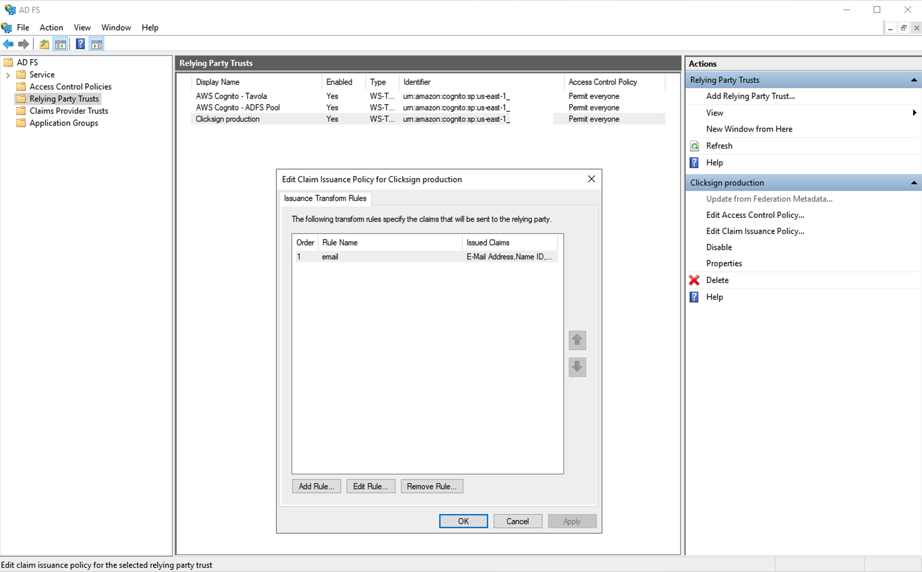Open the Action menu
The width and height of the screenshot is (922, 572).
(51, 28)
